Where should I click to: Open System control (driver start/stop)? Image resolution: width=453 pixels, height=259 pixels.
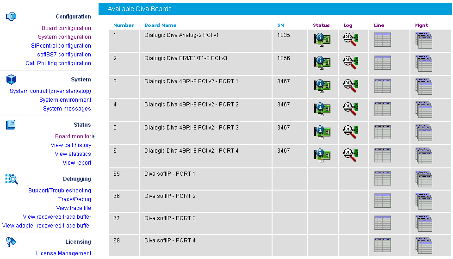tap(50, 91)
